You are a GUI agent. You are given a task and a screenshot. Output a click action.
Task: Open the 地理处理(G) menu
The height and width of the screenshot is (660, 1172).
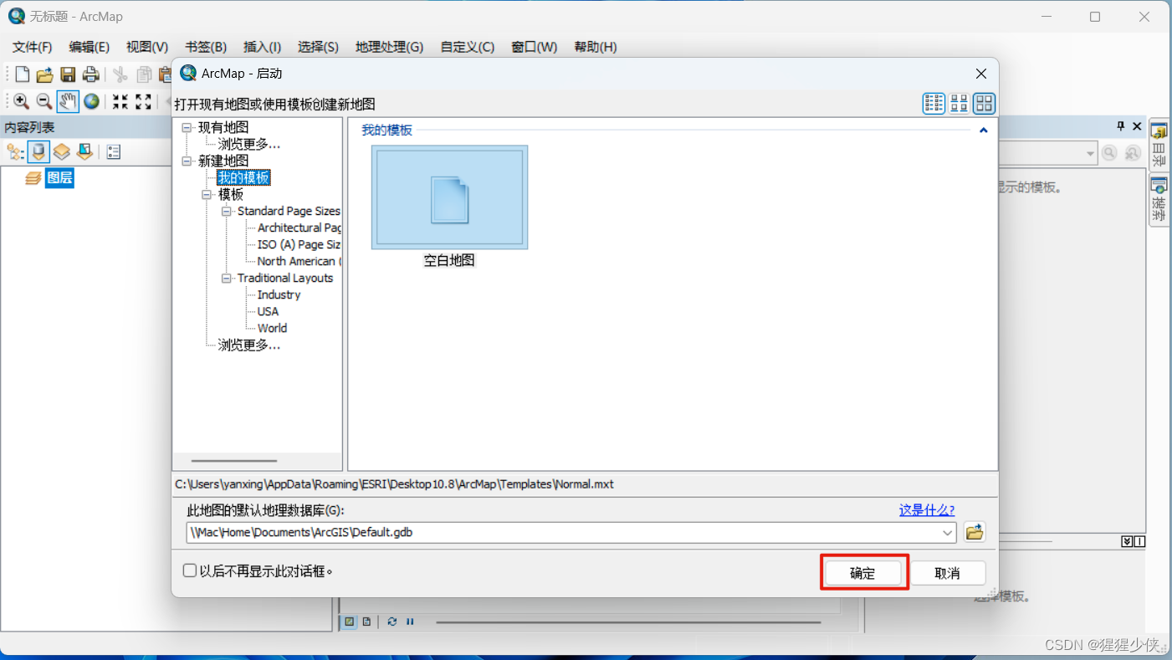tap(390, 47)
